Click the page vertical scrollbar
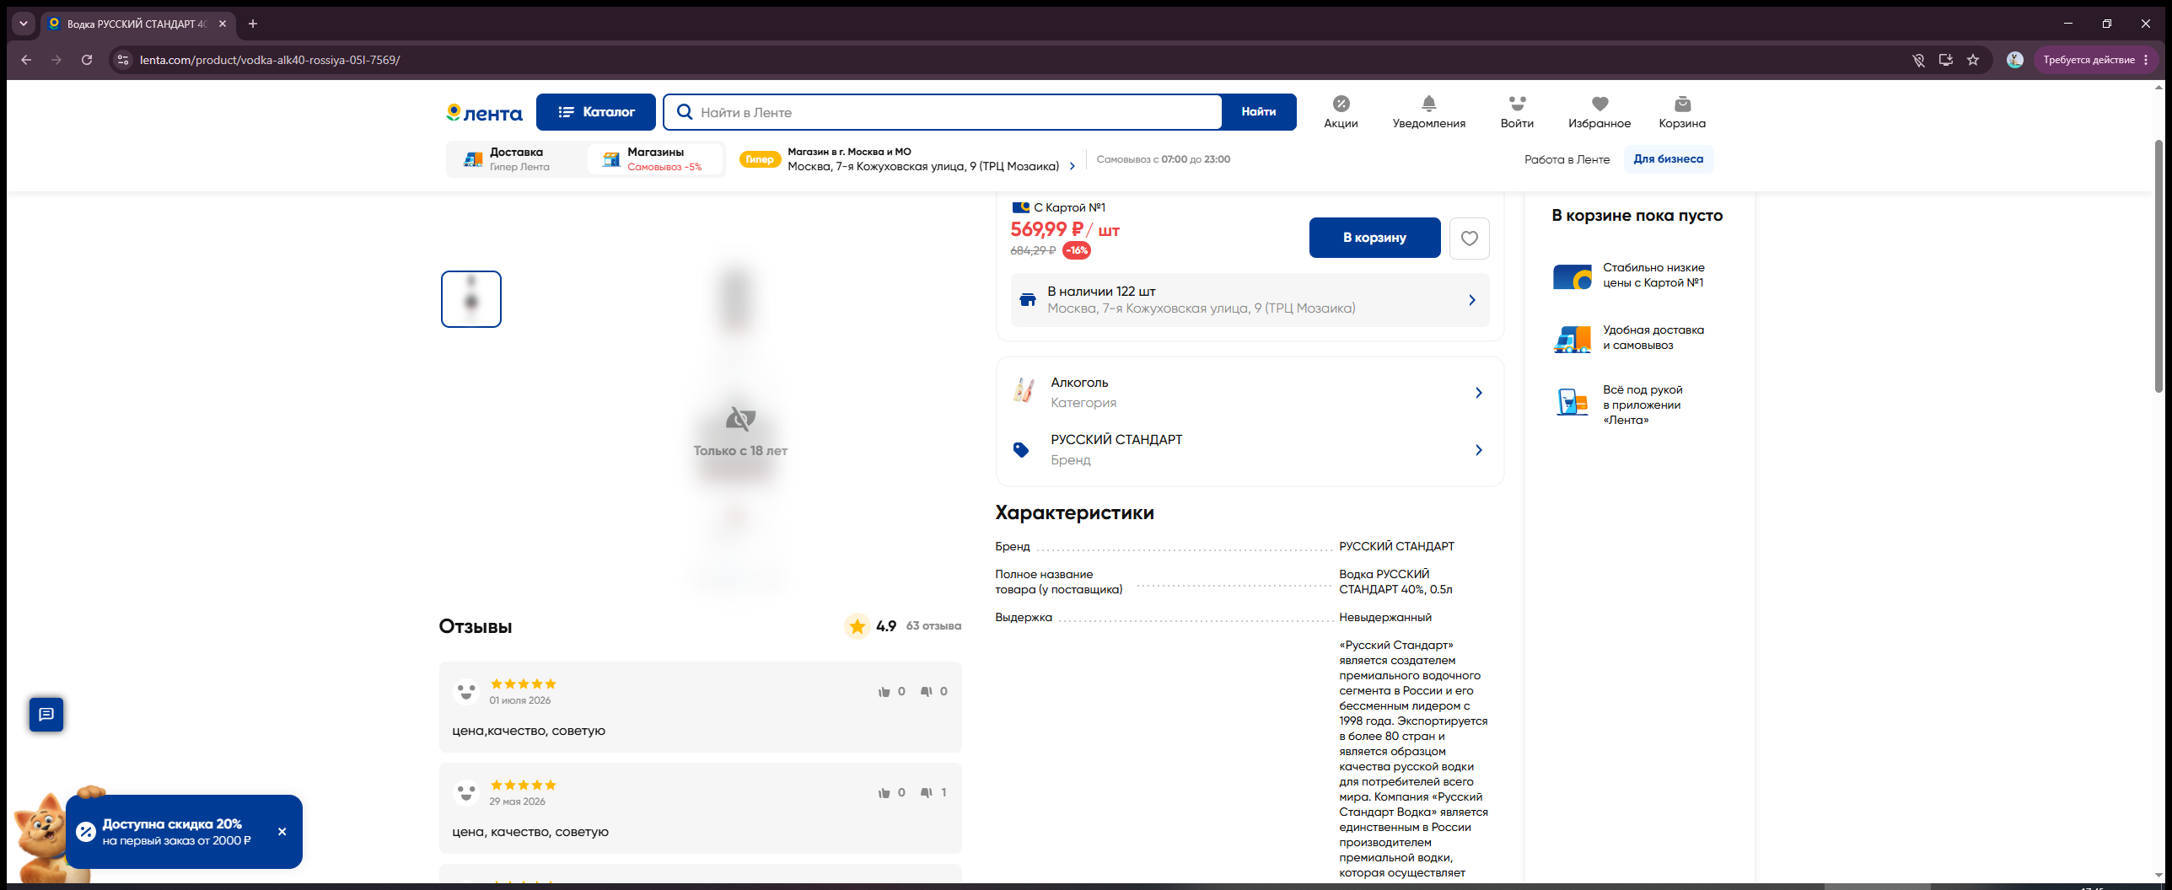This screenshot has height=890, width=2172. [x=2159, y=265]
